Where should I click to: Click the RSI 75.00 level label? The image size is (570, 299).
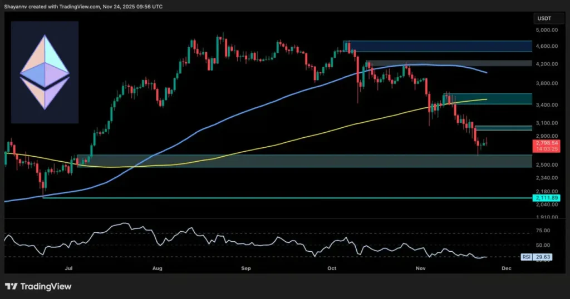(x=544, y=229)
